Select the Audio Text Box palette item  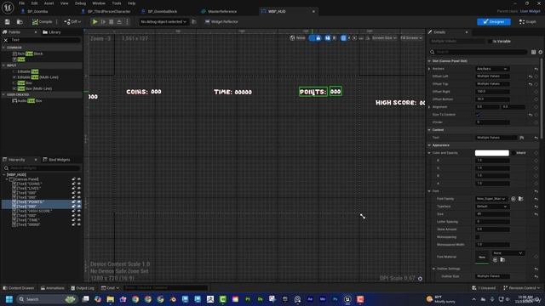27,101
